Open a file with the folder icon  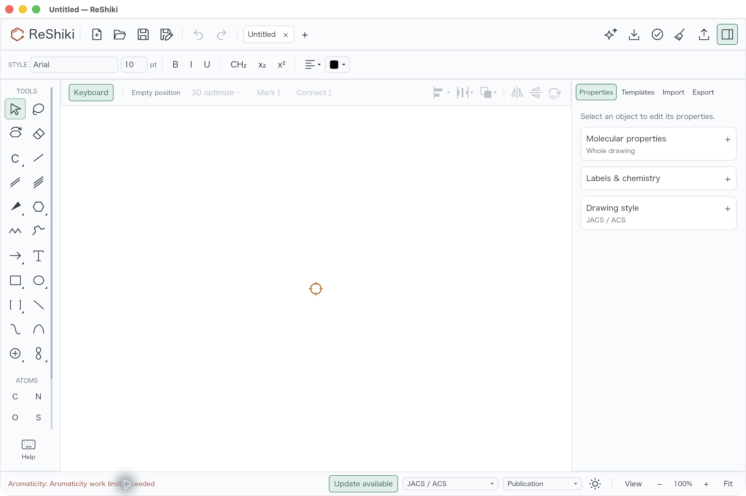[x=120, y=34]
